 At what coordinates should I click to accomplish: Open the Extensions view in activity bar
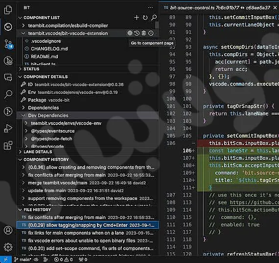(x=8, y=145)
